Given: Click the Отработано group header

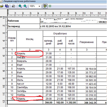Looking at the screenshot, I should pos(60,34).
